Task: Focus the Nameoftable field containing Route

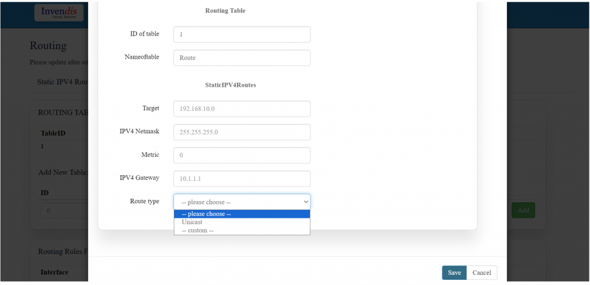Action: pos(241,58)
